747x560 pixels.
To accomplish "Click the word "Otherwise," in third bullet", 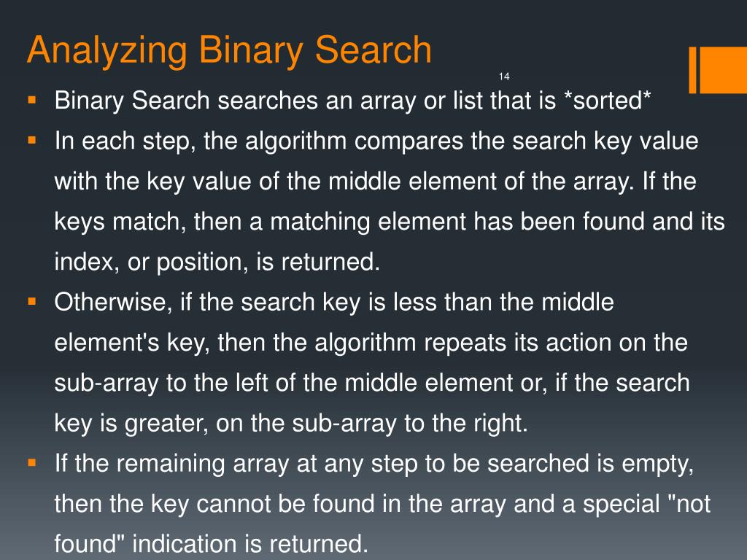I will 112,303.
